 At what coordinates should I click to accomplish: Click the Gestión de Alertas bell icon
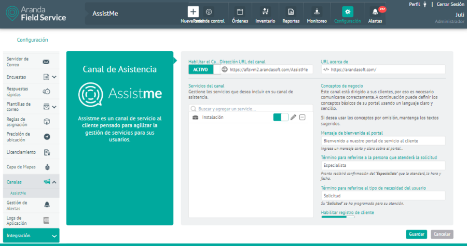point(47,205)
